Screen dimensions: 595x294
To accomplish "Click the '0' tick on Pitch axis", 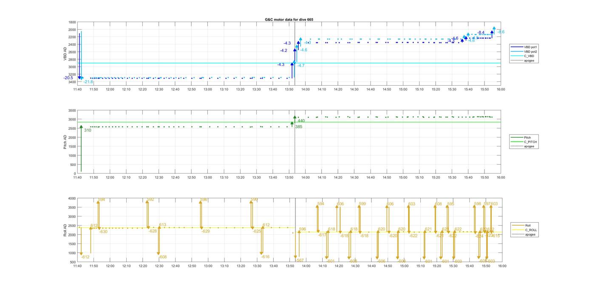I will click(76, 174).
